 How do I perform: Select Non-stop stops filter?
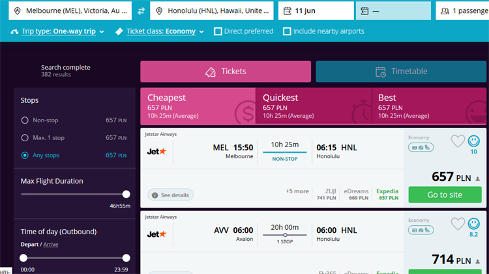(x=25, y=120)
